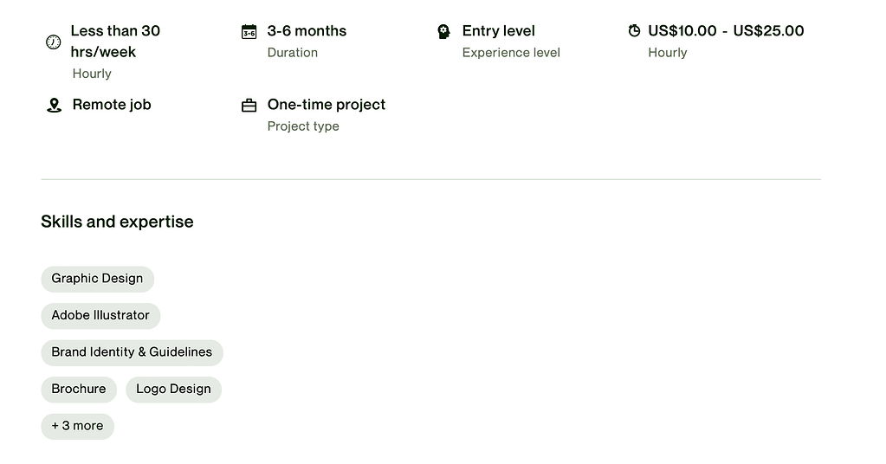Choose the Logo Design skill tag

pyautogui.click(x=173, y=389)
